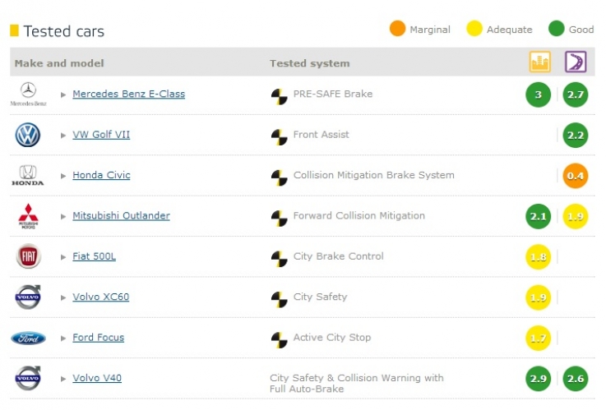
Task: Click the Inter-Urban road column icon
Action: click(x=576, y=62)
